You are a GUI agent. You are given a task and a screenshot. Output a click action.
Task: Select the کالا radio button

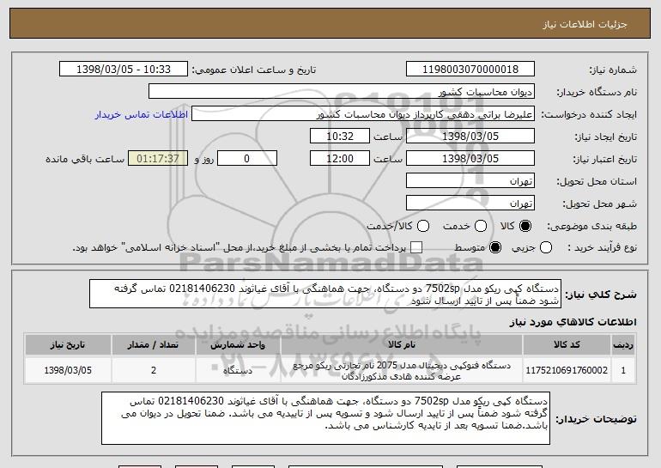pos(525,226)
